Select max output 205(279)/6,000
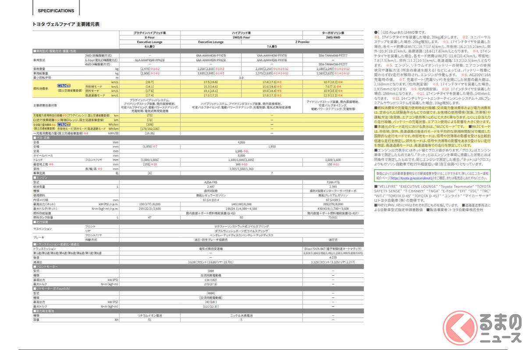This screenshot has height=350, width=526. click(x=333, y=204)
